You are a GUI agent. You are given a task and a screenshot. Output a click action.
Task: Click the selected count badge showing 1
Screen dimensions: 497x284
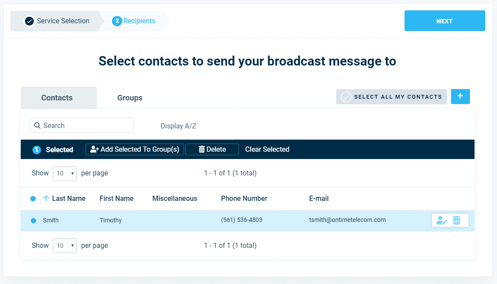tap(37, 150)
